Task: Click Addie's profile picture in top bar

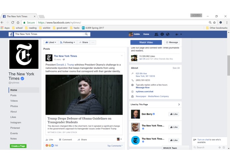Action: 131,34
